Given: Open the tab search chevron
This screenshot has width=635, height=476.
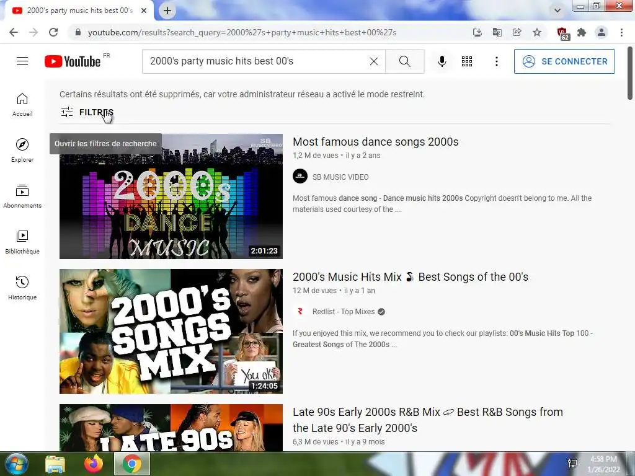Looking at the screenshot, I should [x=557, y=11].
